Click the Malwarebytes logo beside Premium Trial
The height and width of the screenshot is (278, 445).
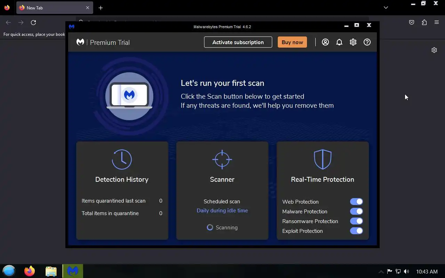click(x=80, y=42)
